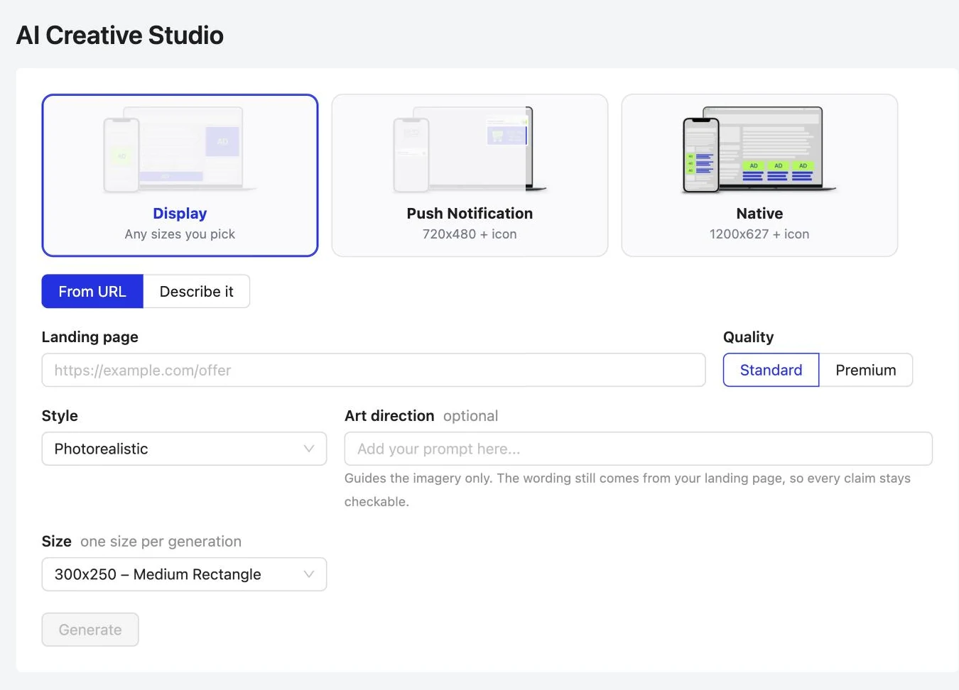Click the chevron in the Size dropdown
Viewport: 959px width, 690px height.
(309, 574)
